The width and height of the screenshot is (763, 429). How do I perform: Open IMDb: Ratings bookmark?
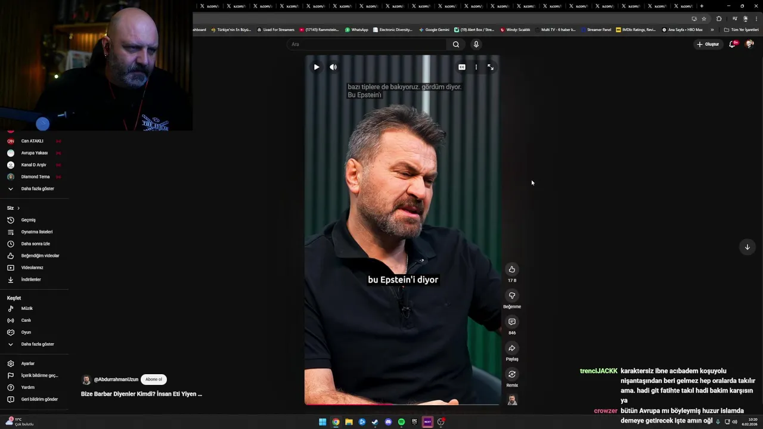pos(636,30)
